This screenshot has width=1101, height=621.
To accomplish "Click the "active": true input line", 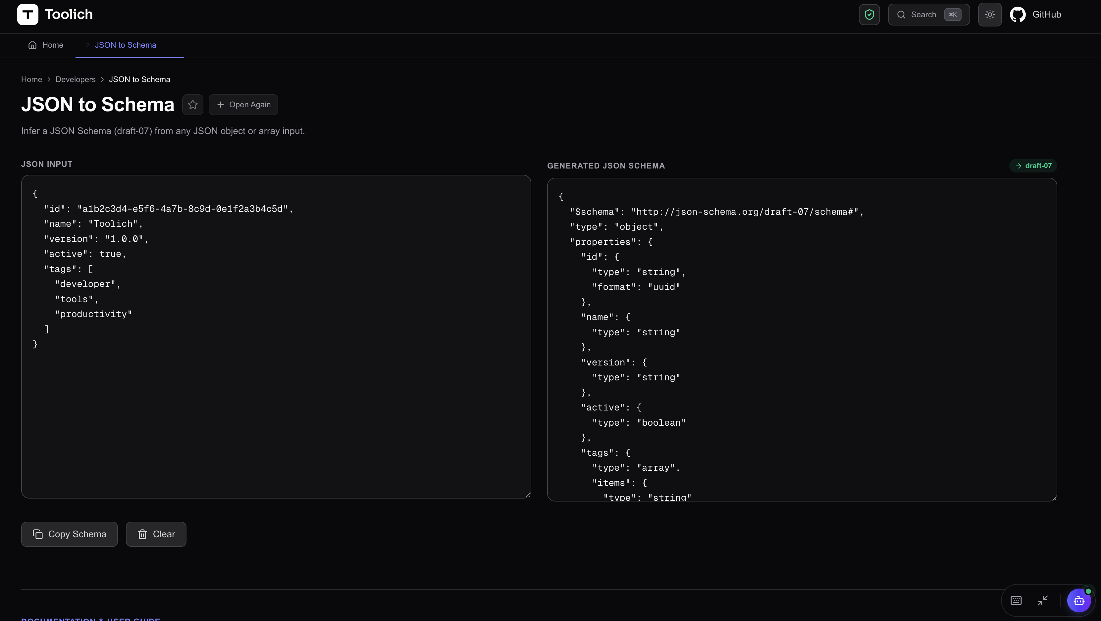I will coord(85,254).
